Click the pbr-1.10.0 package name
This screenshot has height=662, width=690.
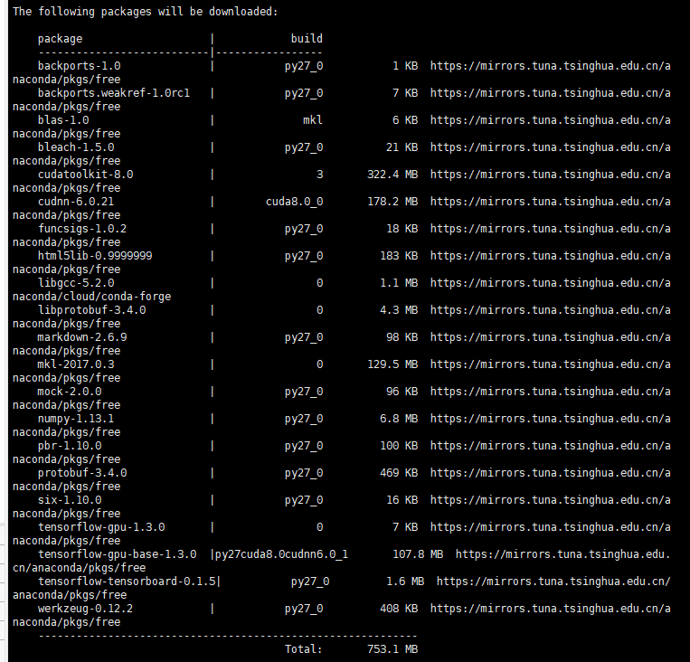coord(70,446)
